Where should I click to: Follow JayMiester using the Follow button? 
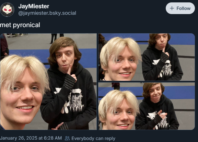tap(180, 8)
